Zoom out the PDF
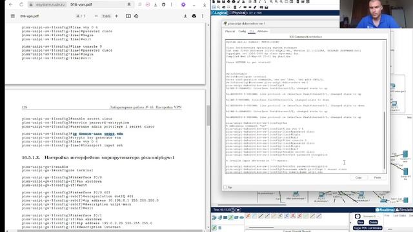This screenshot has width=413, height=232. [96, 16]
